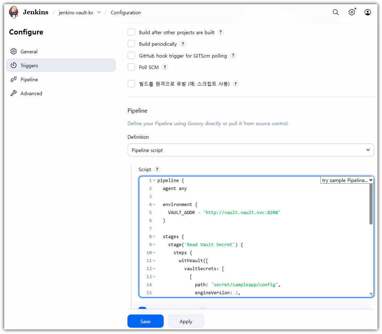Click the script editor vertical scrollbar

click(x=371, y=204)
